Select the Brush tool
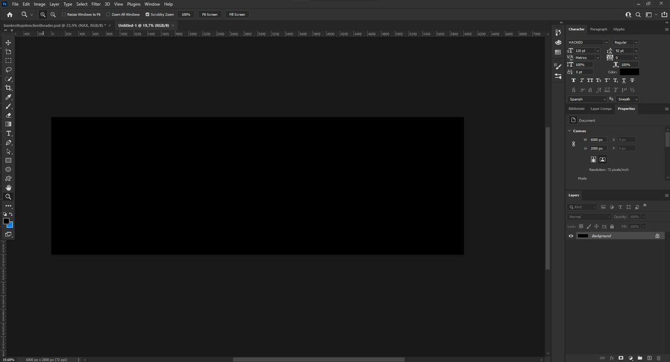670x362 pixels. [x=8, y=106]
